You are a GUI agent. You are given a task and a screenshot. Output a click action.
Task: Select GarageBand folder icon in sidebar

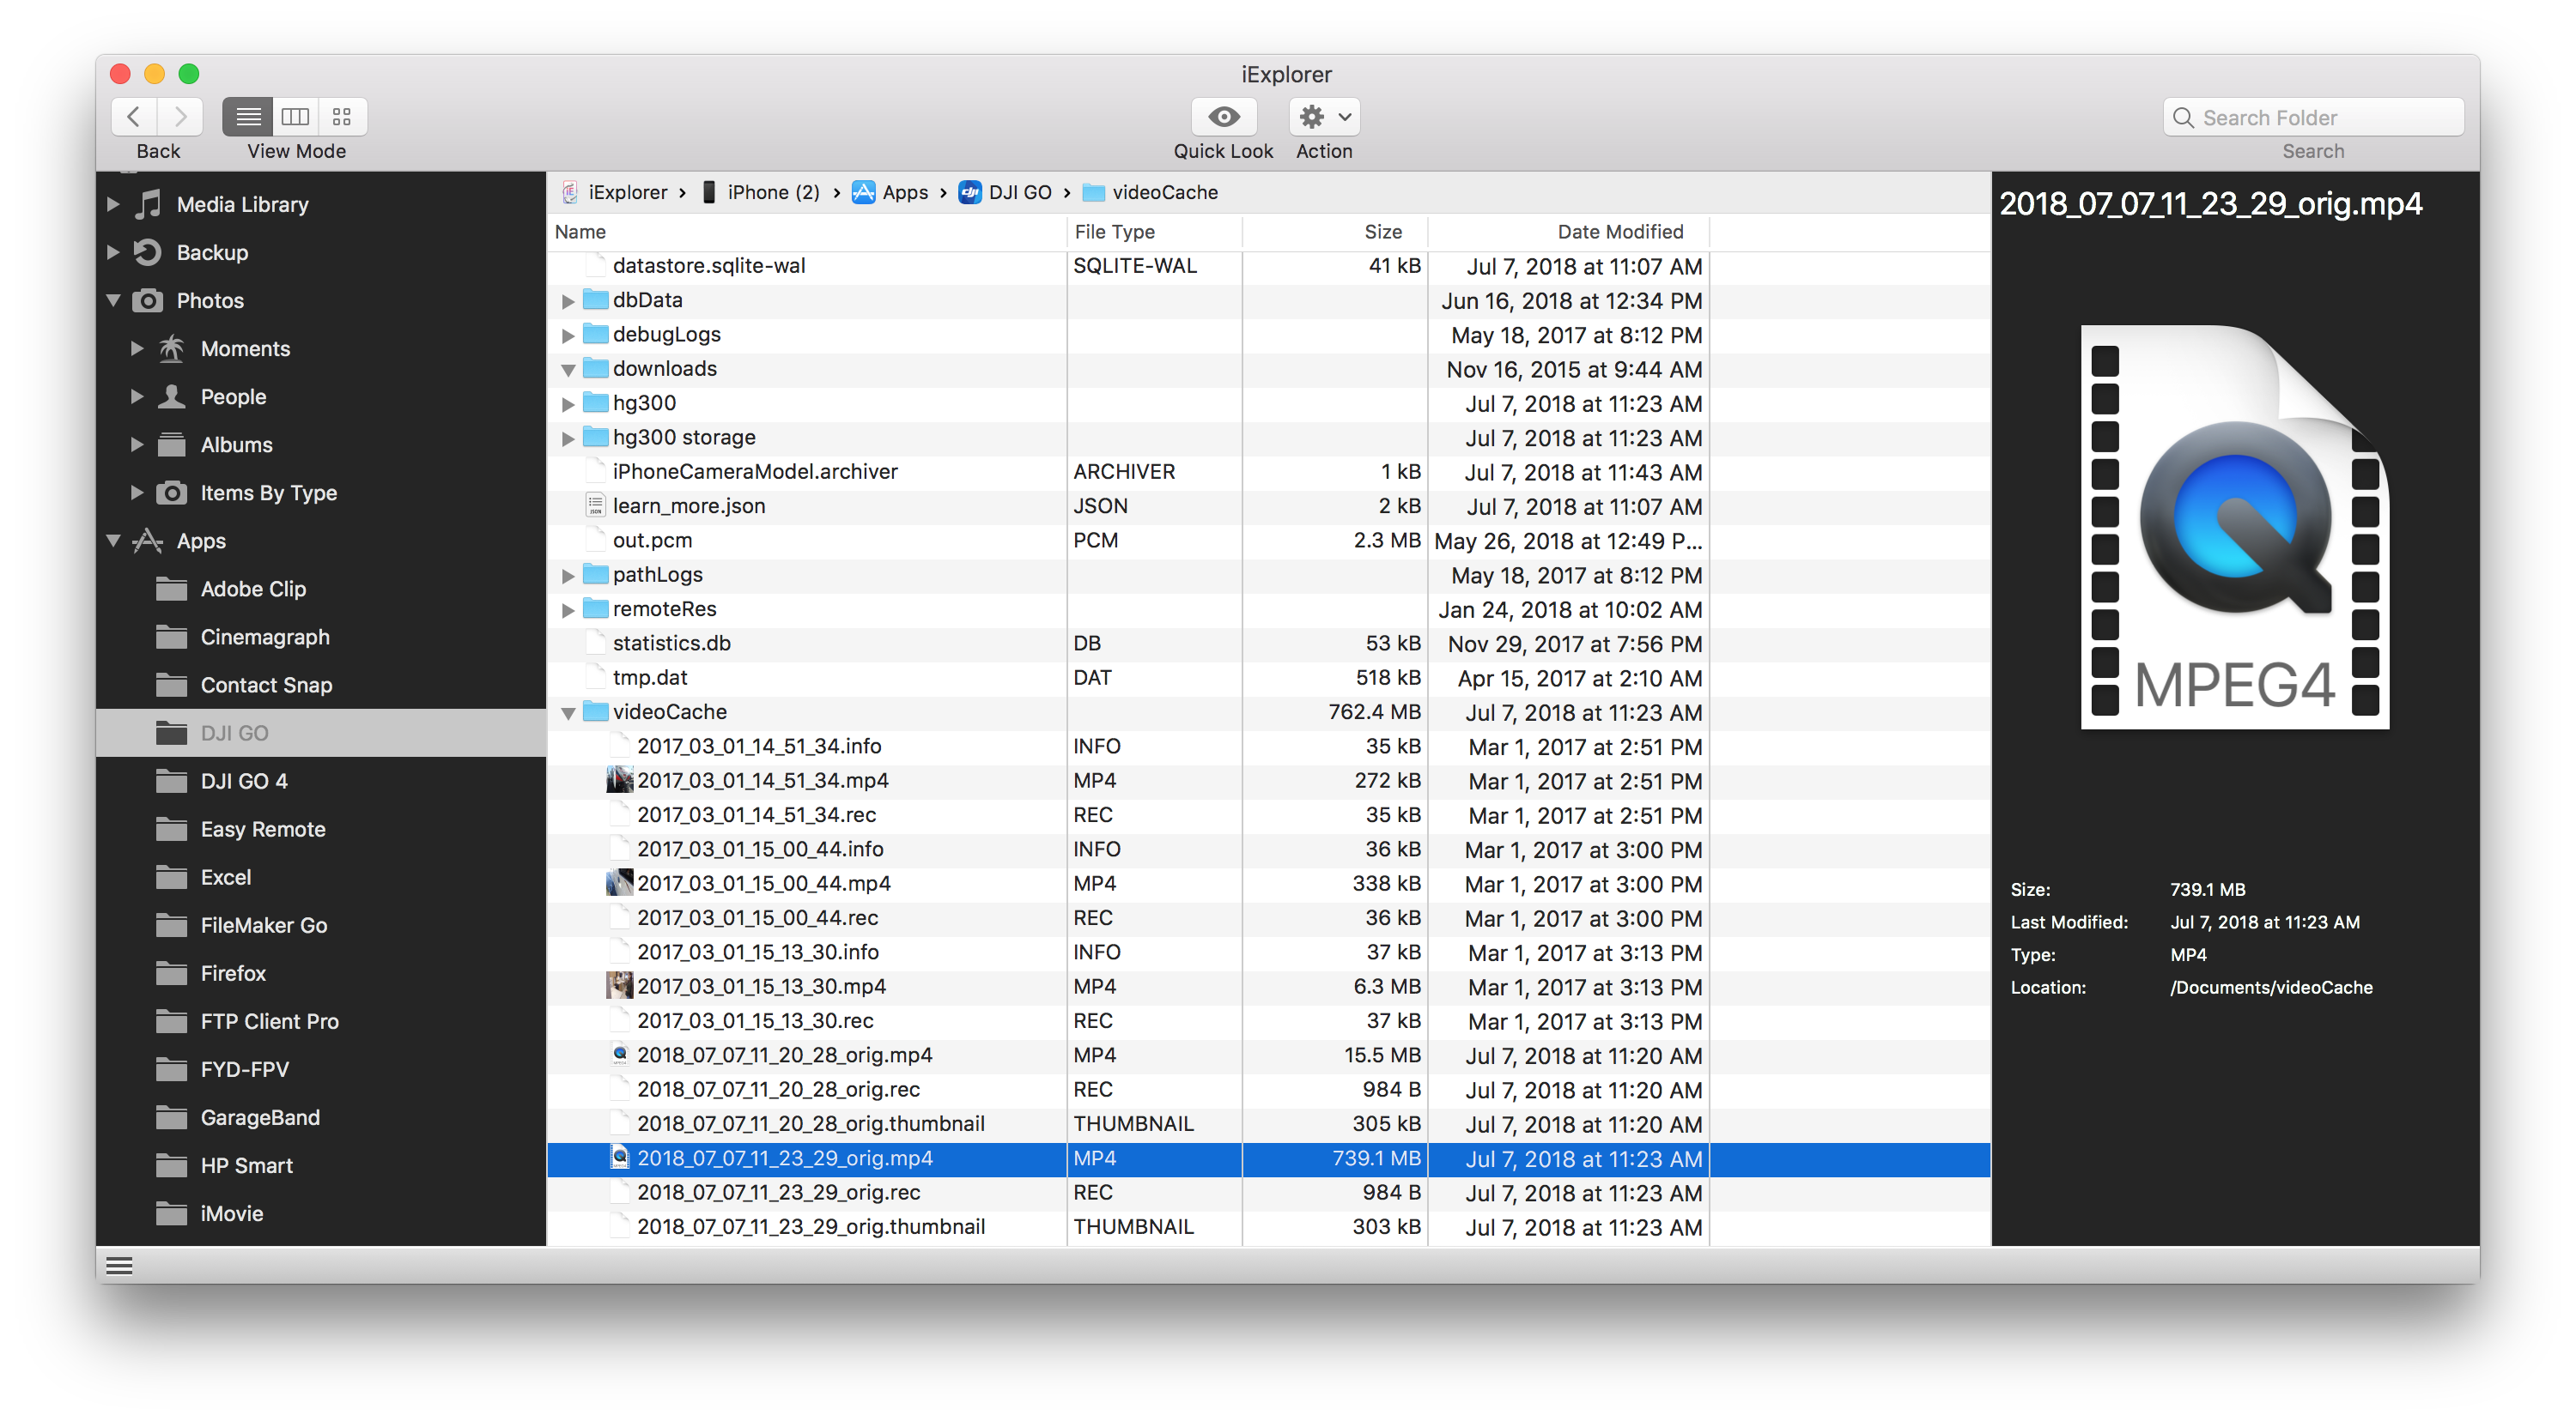[x=172, y=1116]
